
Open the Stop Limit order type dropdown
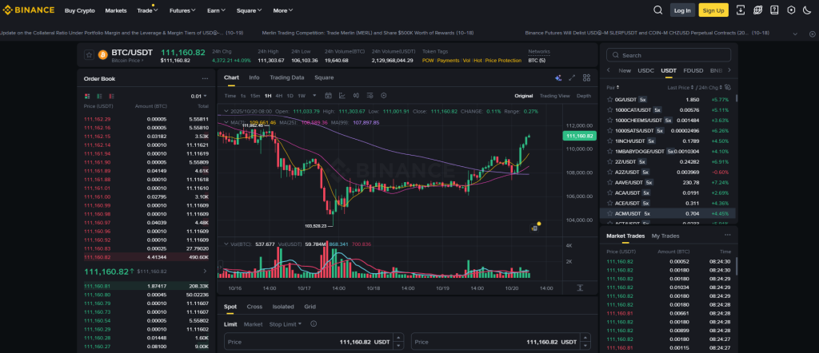pyautogui.click(x=286, y=324)
